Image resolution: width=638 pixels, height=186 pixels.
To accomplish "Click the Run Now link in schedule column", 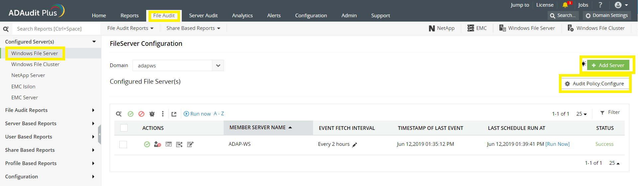I will point(557,144).
